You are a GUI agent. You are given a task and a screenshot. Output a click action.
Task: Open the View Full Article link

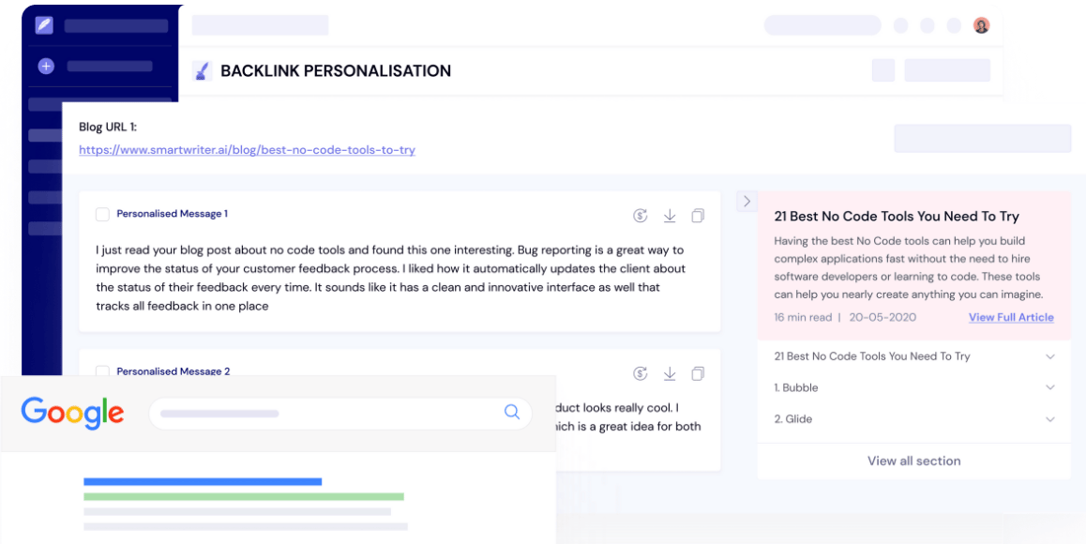1011,317
